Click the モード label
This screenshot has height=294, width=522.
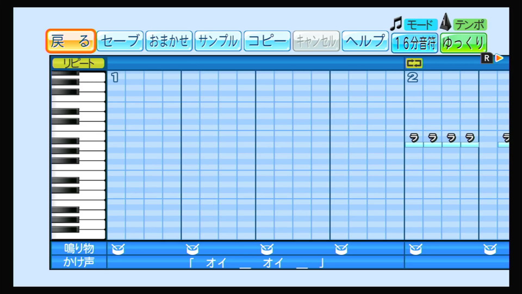click(x=420, y=24)
